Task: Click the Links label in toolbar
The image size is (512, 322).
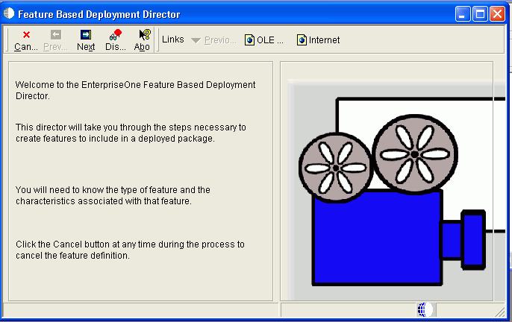Action: click(173, 40)
